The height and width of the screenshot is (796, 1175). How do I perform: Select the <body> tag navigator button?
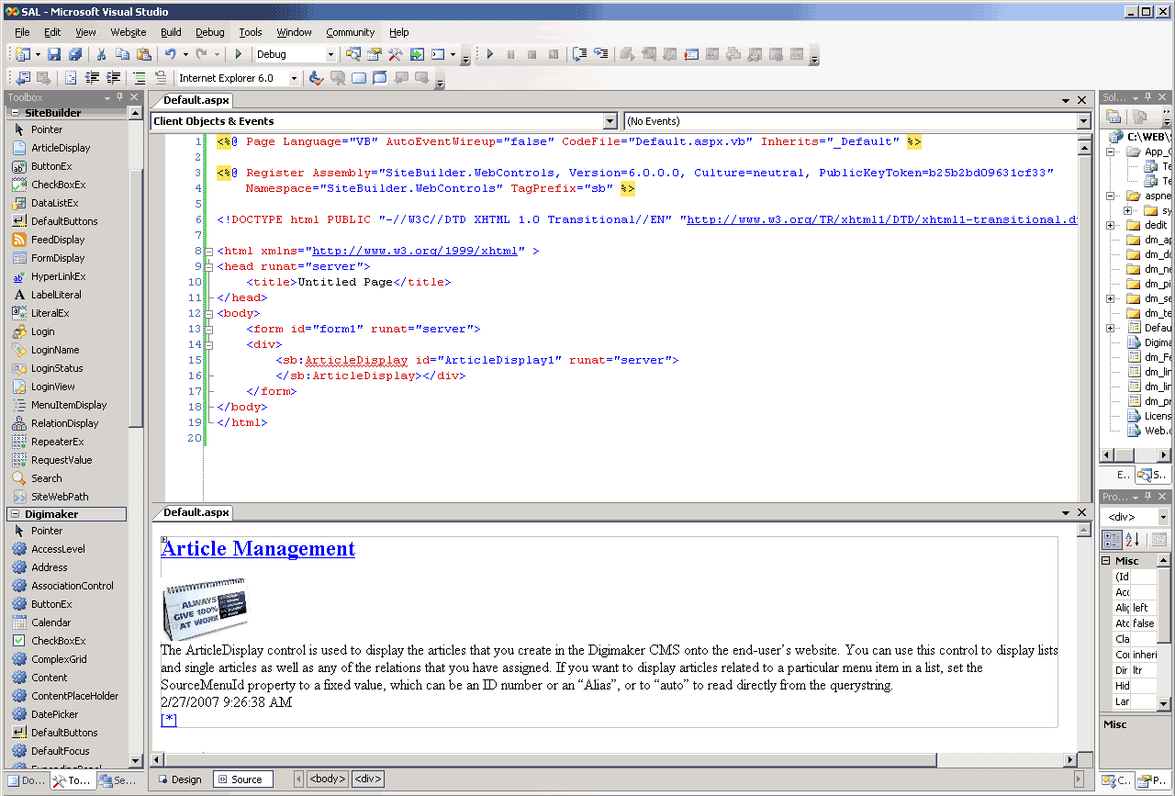[x=328, y=779]
